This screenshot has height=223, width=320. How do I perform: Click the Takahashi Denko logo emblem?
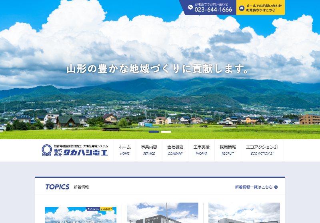47,150
